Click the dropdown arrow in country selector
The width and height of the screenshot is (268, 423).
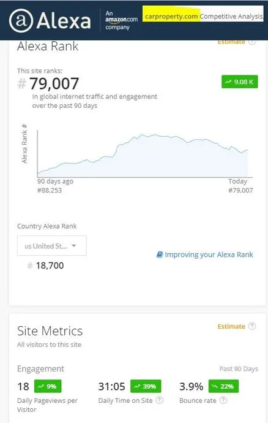coord(74,246)
